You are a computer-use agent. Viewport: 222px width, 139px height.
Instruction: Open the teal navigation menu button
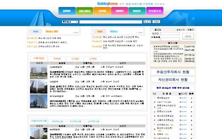(x=137, y=11)
